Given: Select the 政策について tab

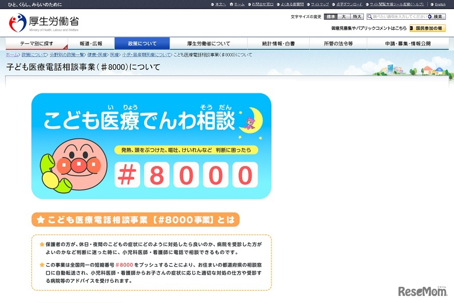Looking at the screenshot, I should point(142,43).
